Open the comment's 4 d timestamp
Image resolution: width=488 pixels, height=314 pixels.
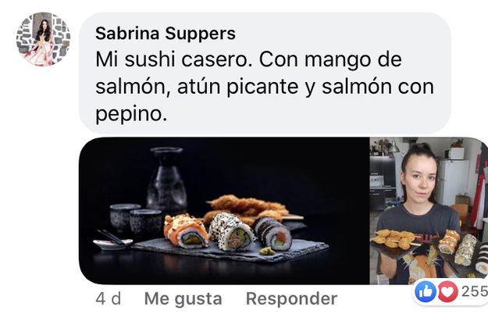pyautogui.click(x=109, y=298)
